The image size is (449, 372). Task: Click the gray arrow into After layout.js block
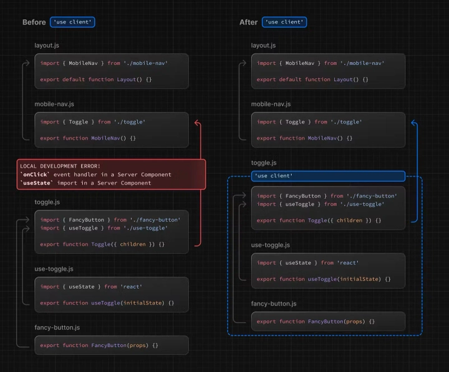(x=243, y=63)
